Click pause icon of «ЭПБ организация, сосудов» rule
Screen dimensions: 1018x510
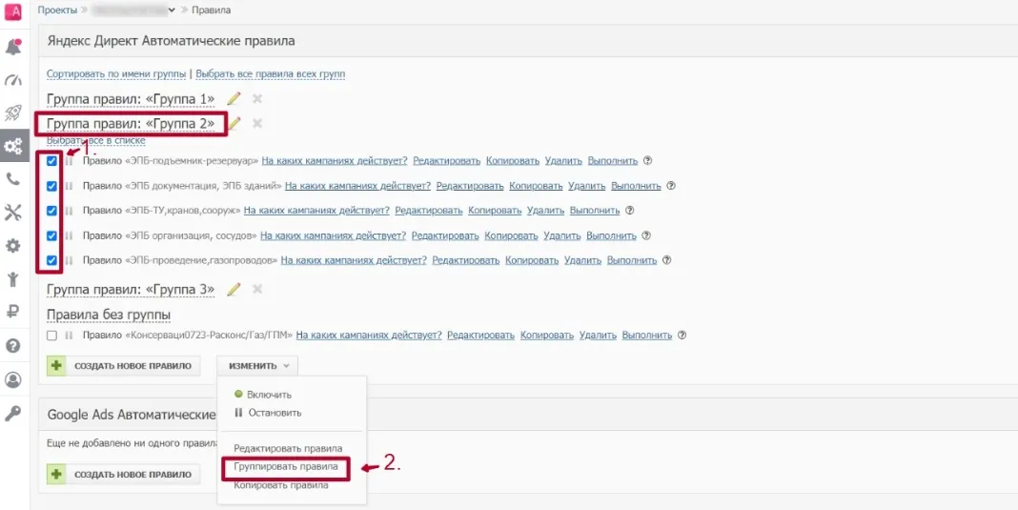(x=69, y=235)
